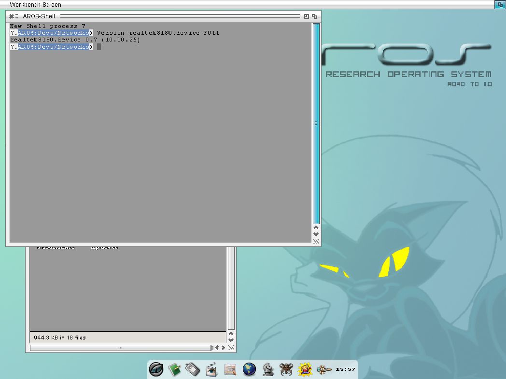Click shell scrollbar down arrow
506x379 pixels.
point(316,234)
